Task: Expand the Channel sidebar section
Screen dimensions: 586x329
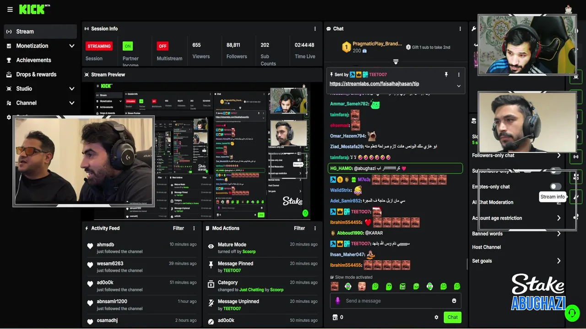Action: (72, 103)
